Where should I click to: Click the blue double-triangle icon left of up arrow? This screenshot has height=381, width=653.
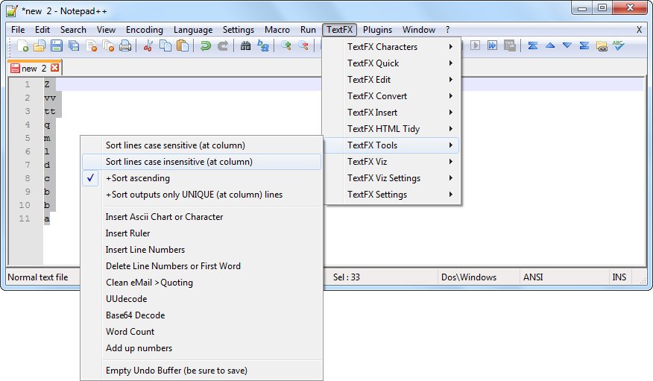coord(533,45)
